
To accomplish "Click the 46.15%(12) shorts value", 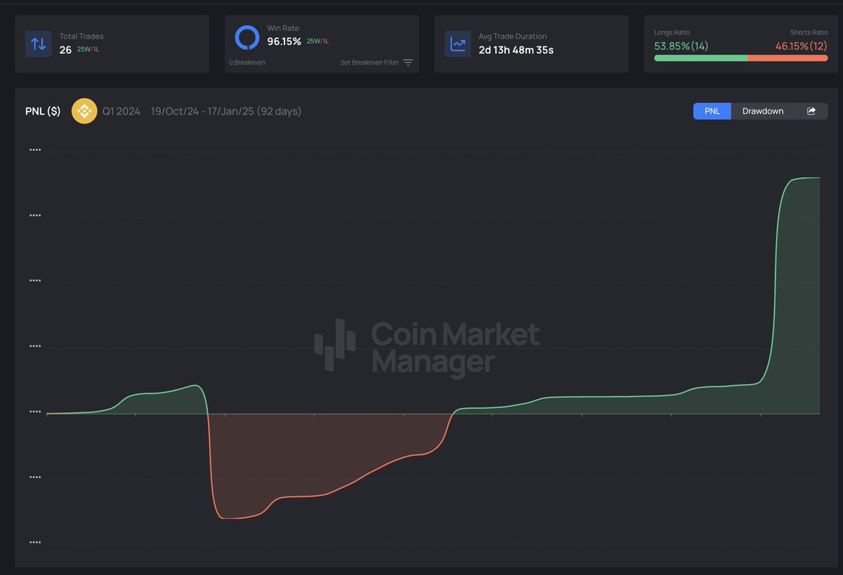I will 802,46.
